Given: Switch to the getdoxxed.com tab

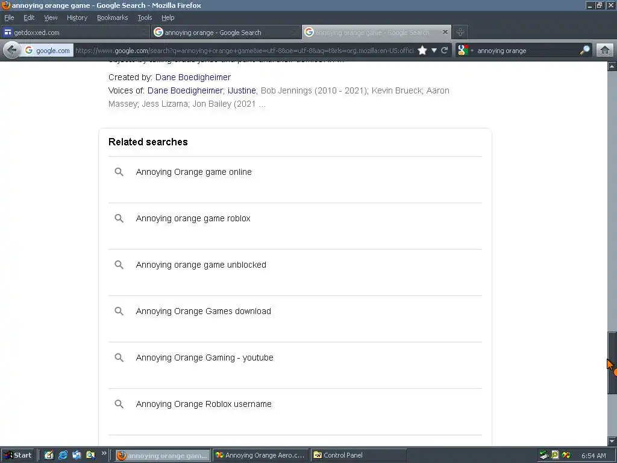Looking at the screenshot, I should point(75,33).
